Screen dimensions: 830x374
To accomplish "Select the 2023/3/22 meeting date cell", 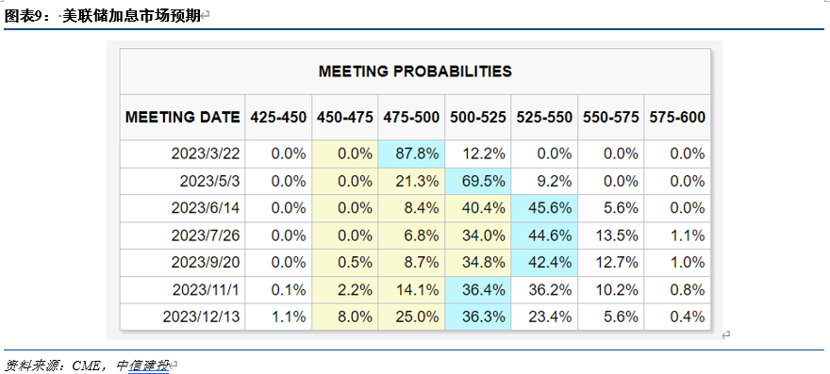I will click(183, 154).
